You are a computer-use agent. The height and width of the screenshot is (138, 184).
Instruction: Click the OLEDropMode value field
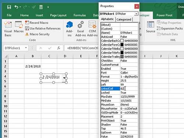[x=129, y=113]
